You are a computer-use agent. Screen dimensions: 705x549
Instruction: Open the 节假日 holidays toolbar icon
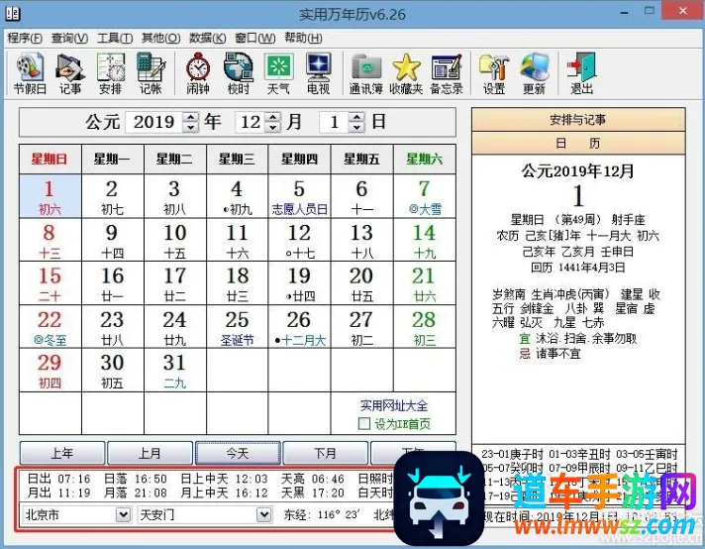[29, 73]
